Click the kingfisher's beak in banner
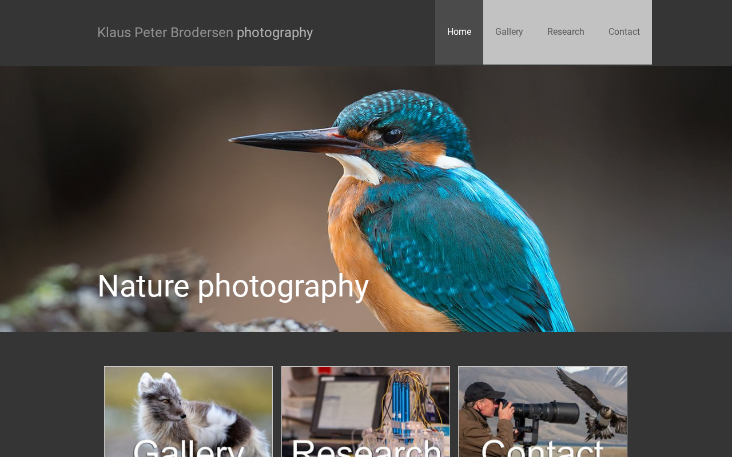This screenshot has height=457, width=732. coord(289,140)
